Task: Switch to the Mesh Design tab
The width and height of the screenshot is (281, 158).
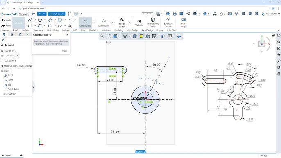Action: click(x=132, y=30)
